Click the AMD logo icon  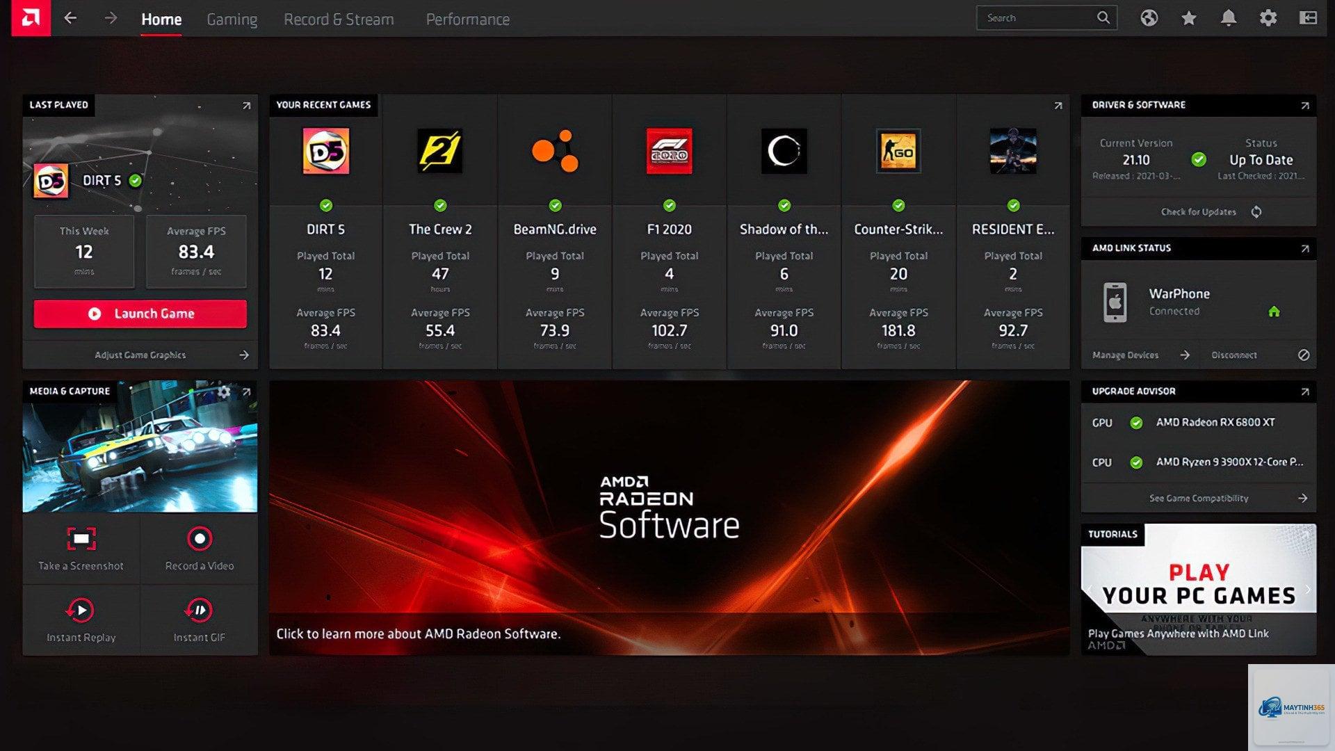point(31,18)
